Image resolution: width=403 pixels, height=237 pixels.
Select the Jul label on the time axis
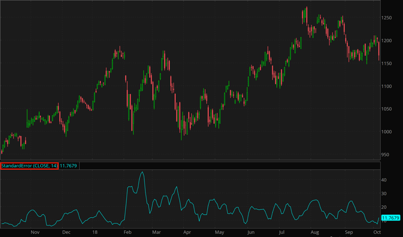[x=282, y=233]
